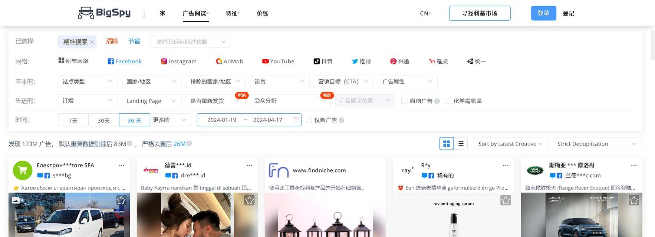
Task: Click the 登录 login button
Action: pos(543,13)
